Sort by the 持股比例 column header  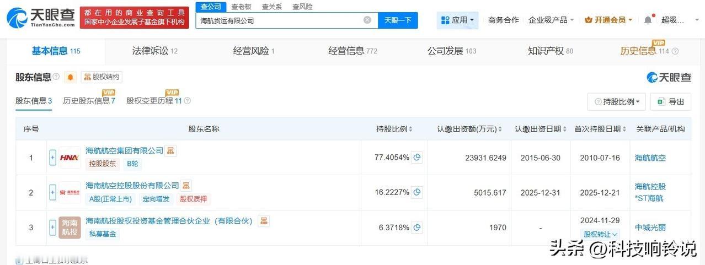pyautogui.click(x=394, y=129)
